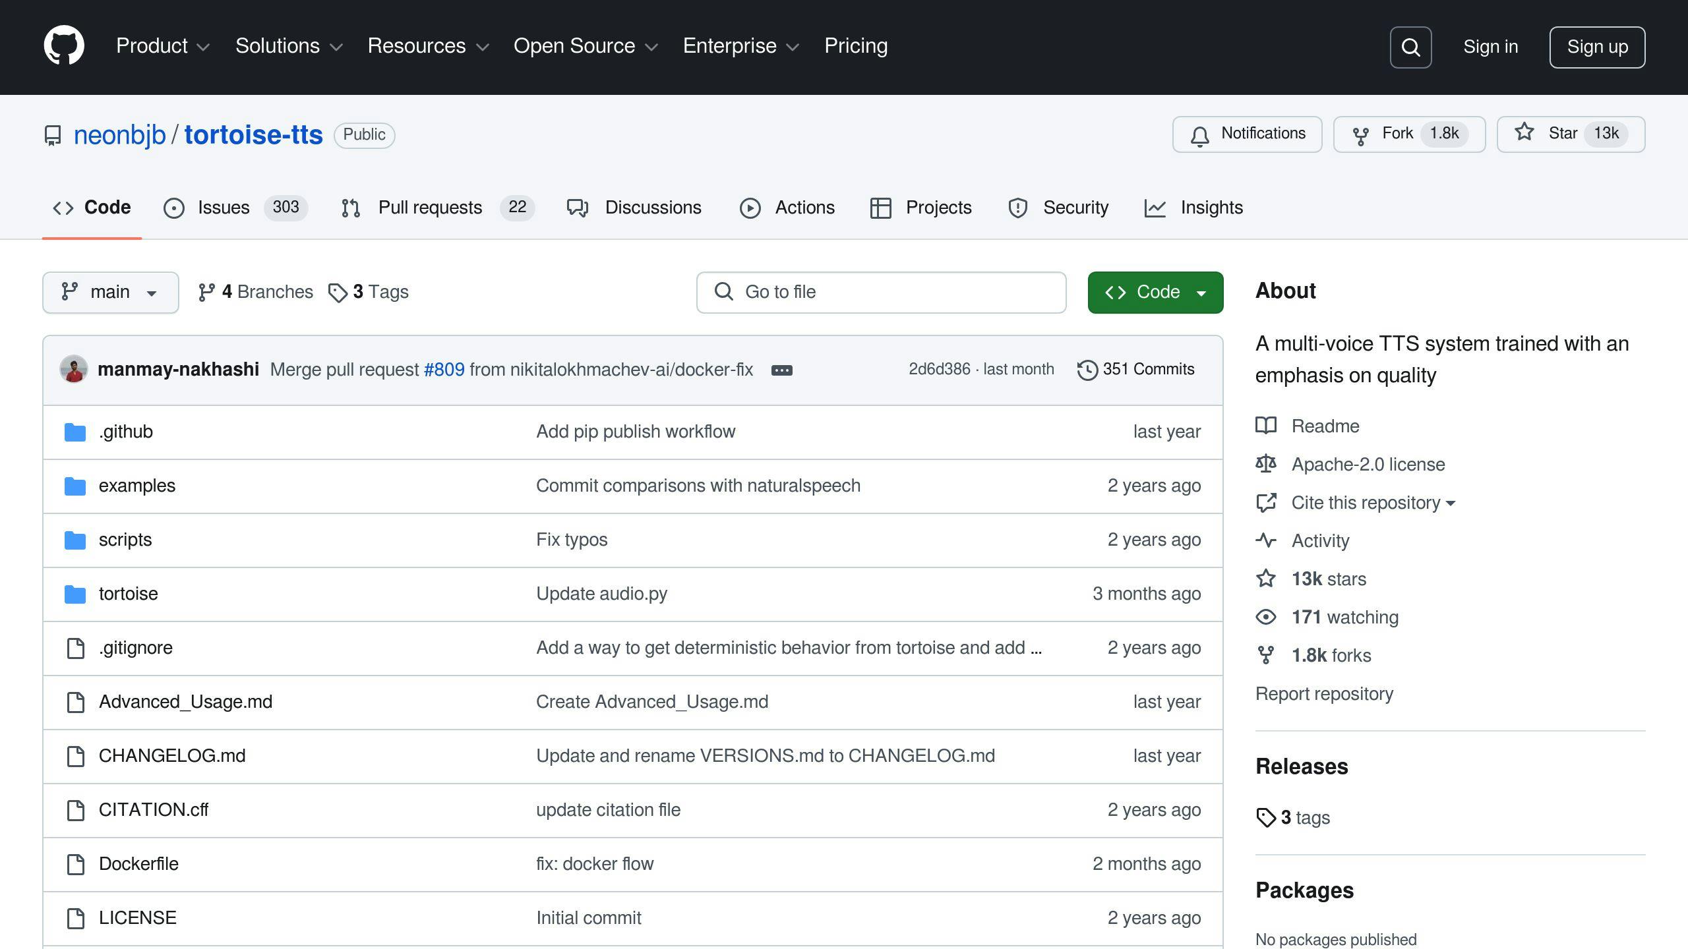Screen dimensions: 1688x949
Task: Expand the Enterprise menu
Action: [741, 46]
